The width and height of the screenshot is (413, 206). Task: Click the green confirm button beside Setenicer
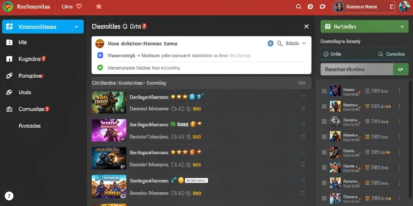coord(400,69)
